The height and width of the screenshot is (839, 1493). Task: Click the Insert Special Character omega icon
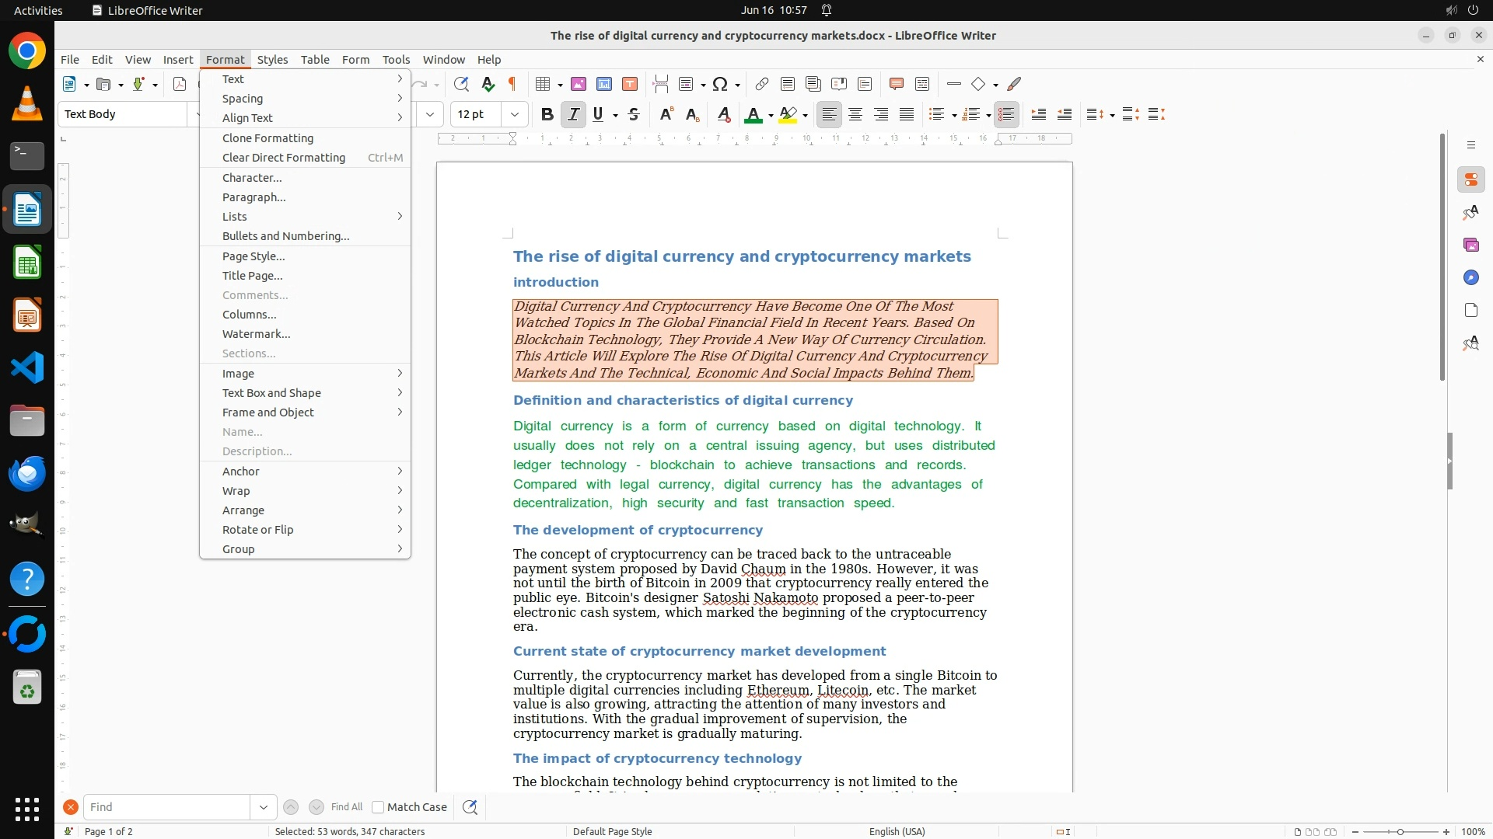[720, 84]
